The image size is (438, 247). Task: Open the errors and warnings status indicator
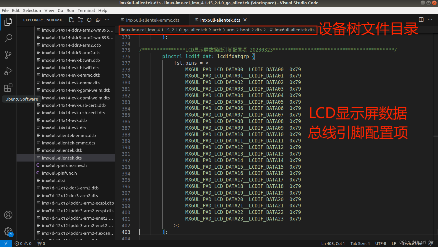click(23, 244)
